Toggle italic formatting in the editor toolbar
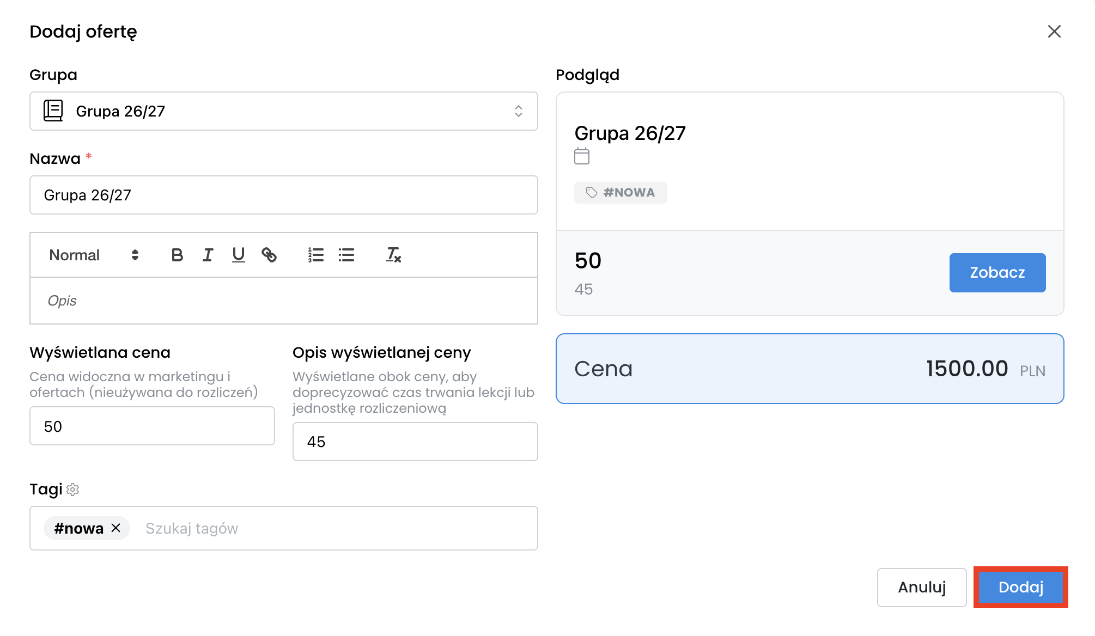 tap(208, 255)
